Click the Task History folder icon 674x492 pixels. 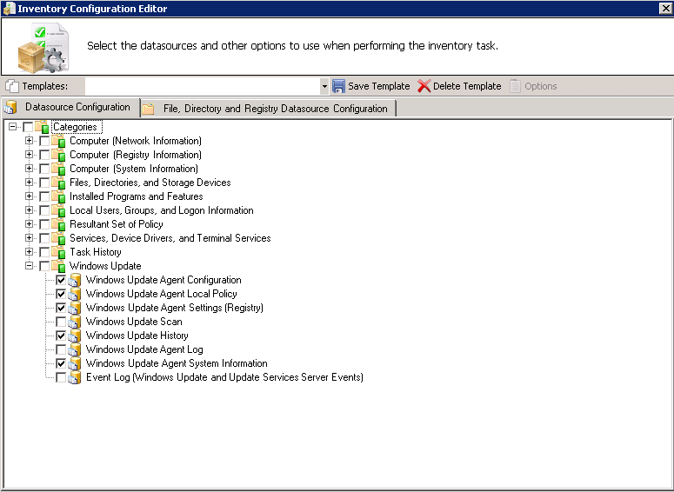58,252
